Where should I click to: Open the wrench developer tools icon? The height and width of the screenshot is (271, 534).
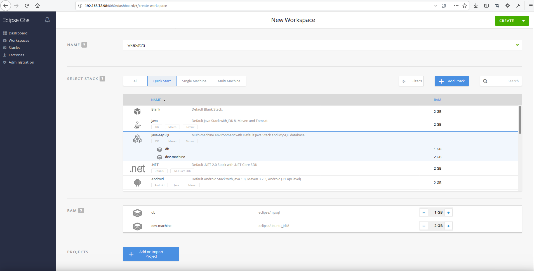click(518, 6)
